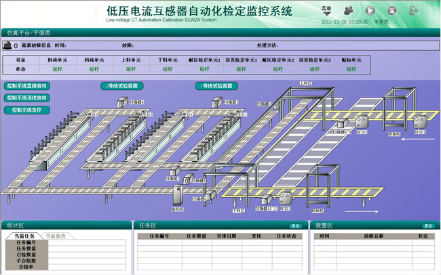Click 控制系统清线启动 button
The width and height of the screenshot is (441, 275).
27,98
